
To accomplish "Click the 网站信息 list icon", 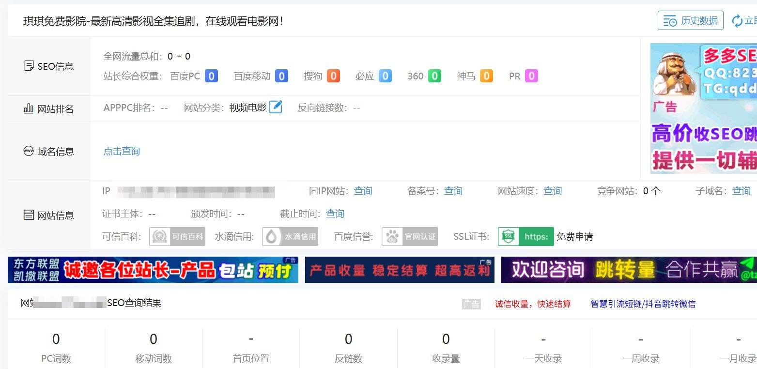I will 29,215.
